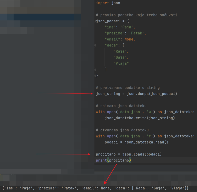Image resolution: width=197 pixels, height=192 pixels.
Task: Click the 'procitano = json.loads(podaci)' line
Action: coord(129,154)
